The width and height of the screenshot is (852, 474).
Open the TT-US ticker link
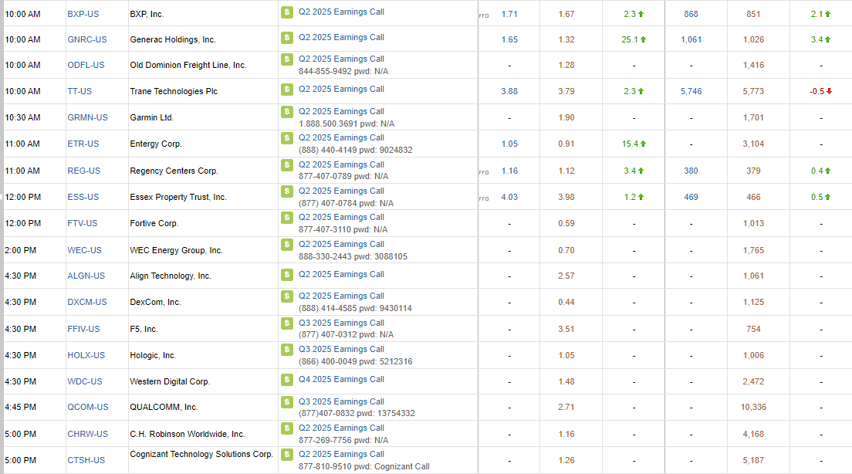click(79, 91)
